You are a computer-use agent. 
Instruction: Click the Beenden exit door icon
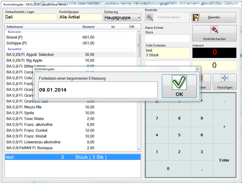click(x=197, y=18)
